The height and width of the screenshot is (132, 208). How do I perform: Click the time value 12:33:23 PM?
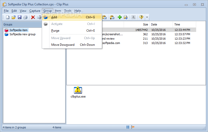(182, 39)
